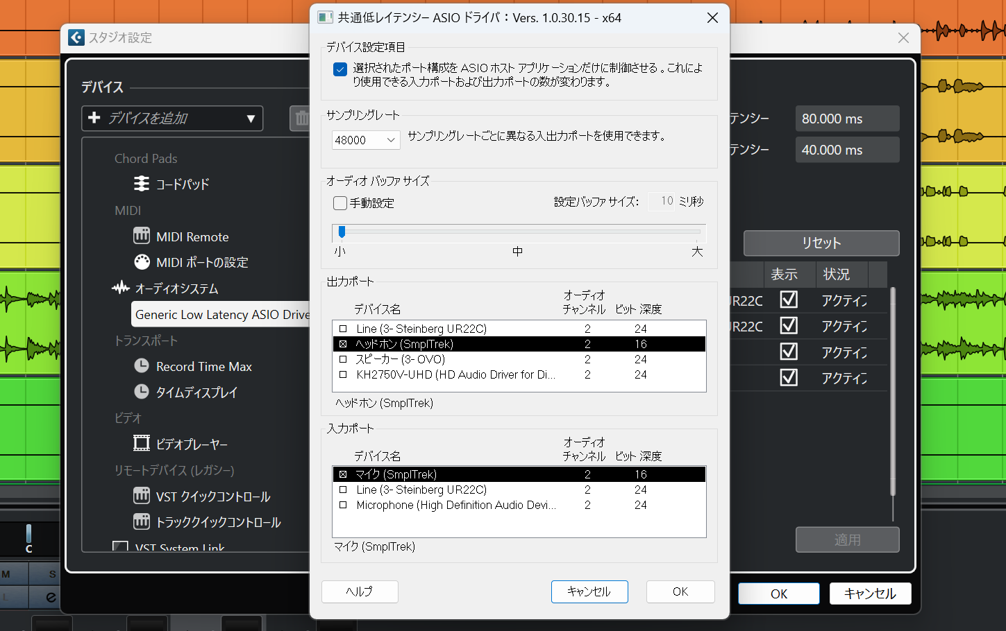
Task: Click the 40.000 ms latency field
Action: (x=847, y=150)
